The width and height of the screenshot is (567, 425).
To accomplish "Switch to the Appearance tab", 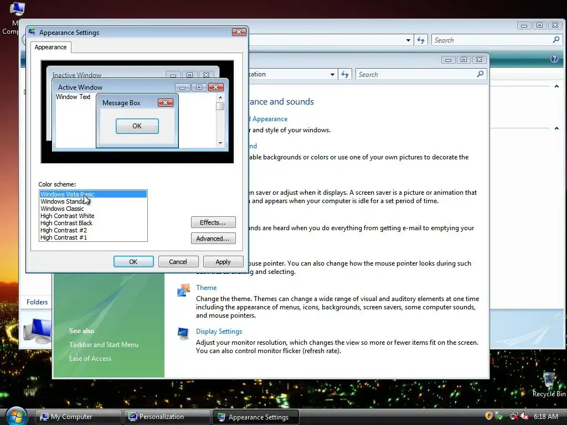I will [50, 47].
